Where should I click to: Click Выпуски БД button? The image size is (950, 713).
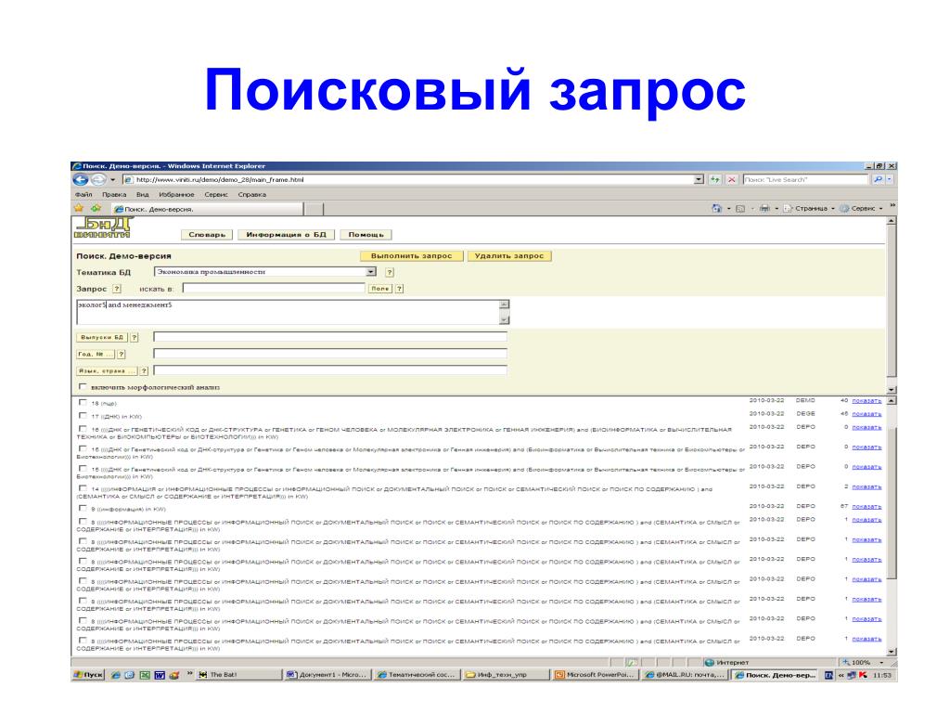(102, 337)
